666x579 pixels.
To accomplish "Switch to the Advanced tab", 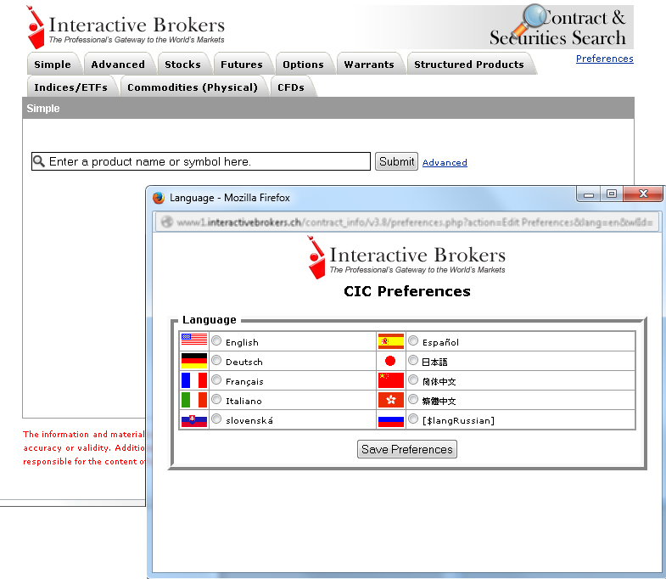I will (118, 64).
